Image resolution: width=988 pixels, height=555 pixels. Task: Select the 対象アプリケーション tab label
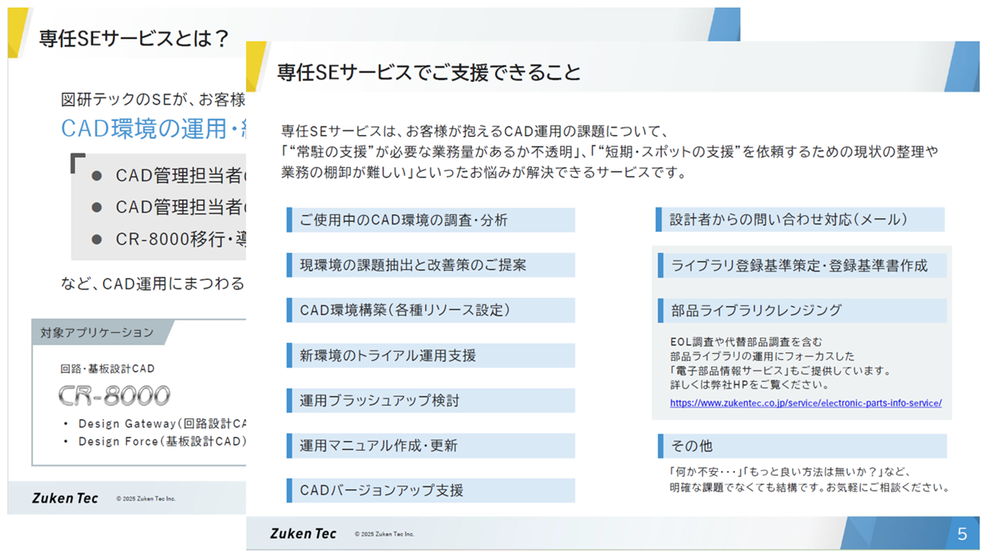pos(97,332)
